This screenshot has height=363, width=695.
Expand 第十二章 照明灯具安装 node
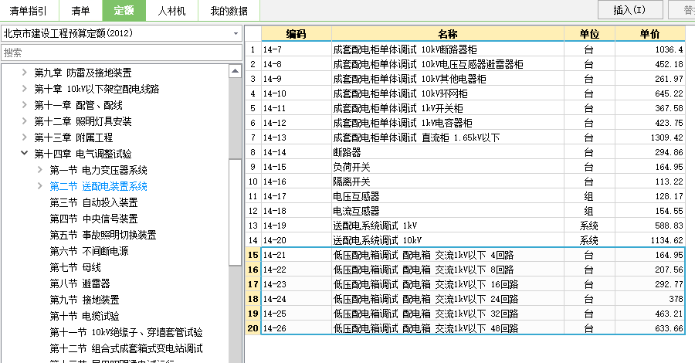[x=25, y=121]
